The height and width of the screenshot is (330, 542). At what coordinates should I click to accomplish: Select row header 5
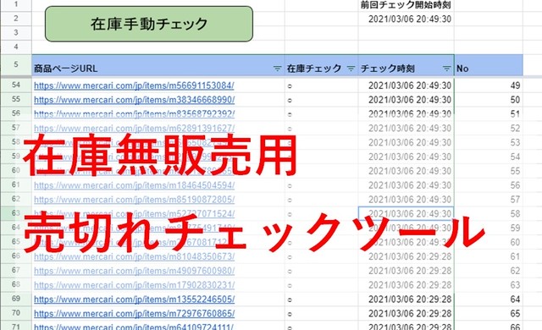click(16, 64)
